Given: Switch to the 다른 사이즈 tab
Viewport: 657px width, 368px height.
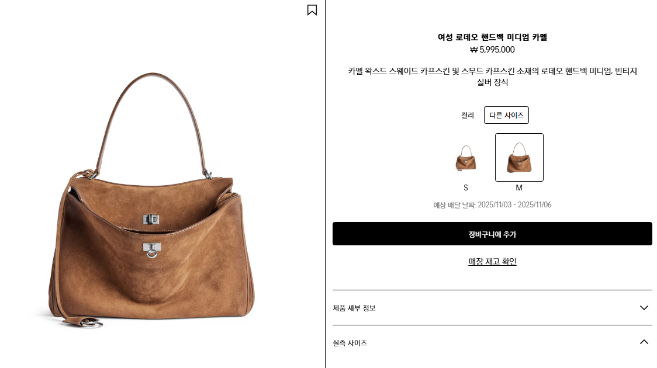Looking at the screenshot, I should click(506, 115).
